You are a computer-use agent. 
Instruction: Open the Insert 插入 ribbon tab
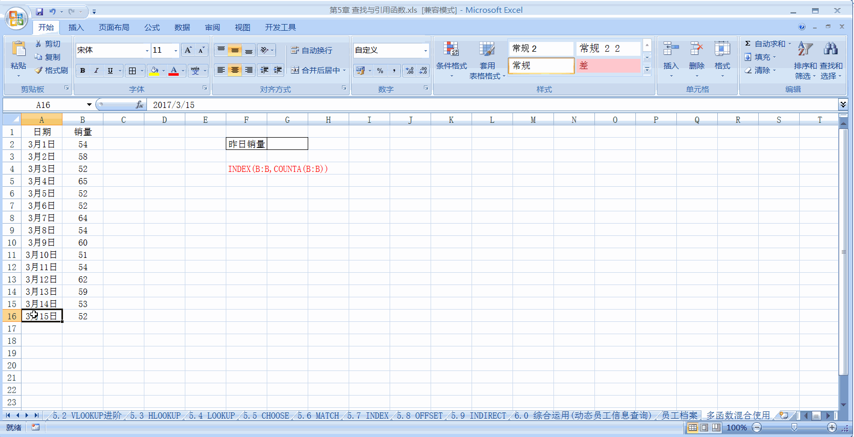(76, 27)
